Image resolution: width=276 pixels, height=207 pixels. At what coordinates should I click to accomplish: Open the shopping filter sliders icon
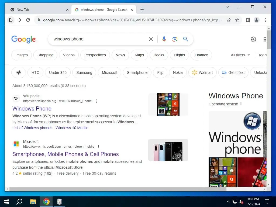(19, 73)
